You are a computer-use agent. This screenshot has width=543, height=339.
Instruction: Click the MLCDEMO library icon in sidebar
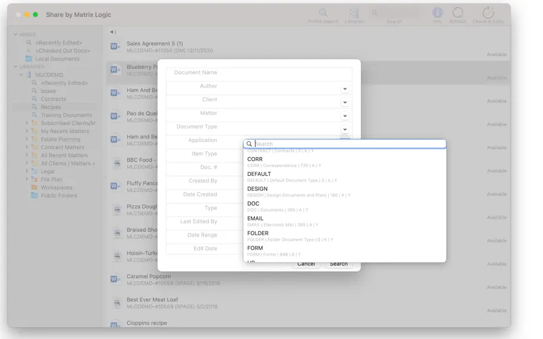[x=29, y=75]
